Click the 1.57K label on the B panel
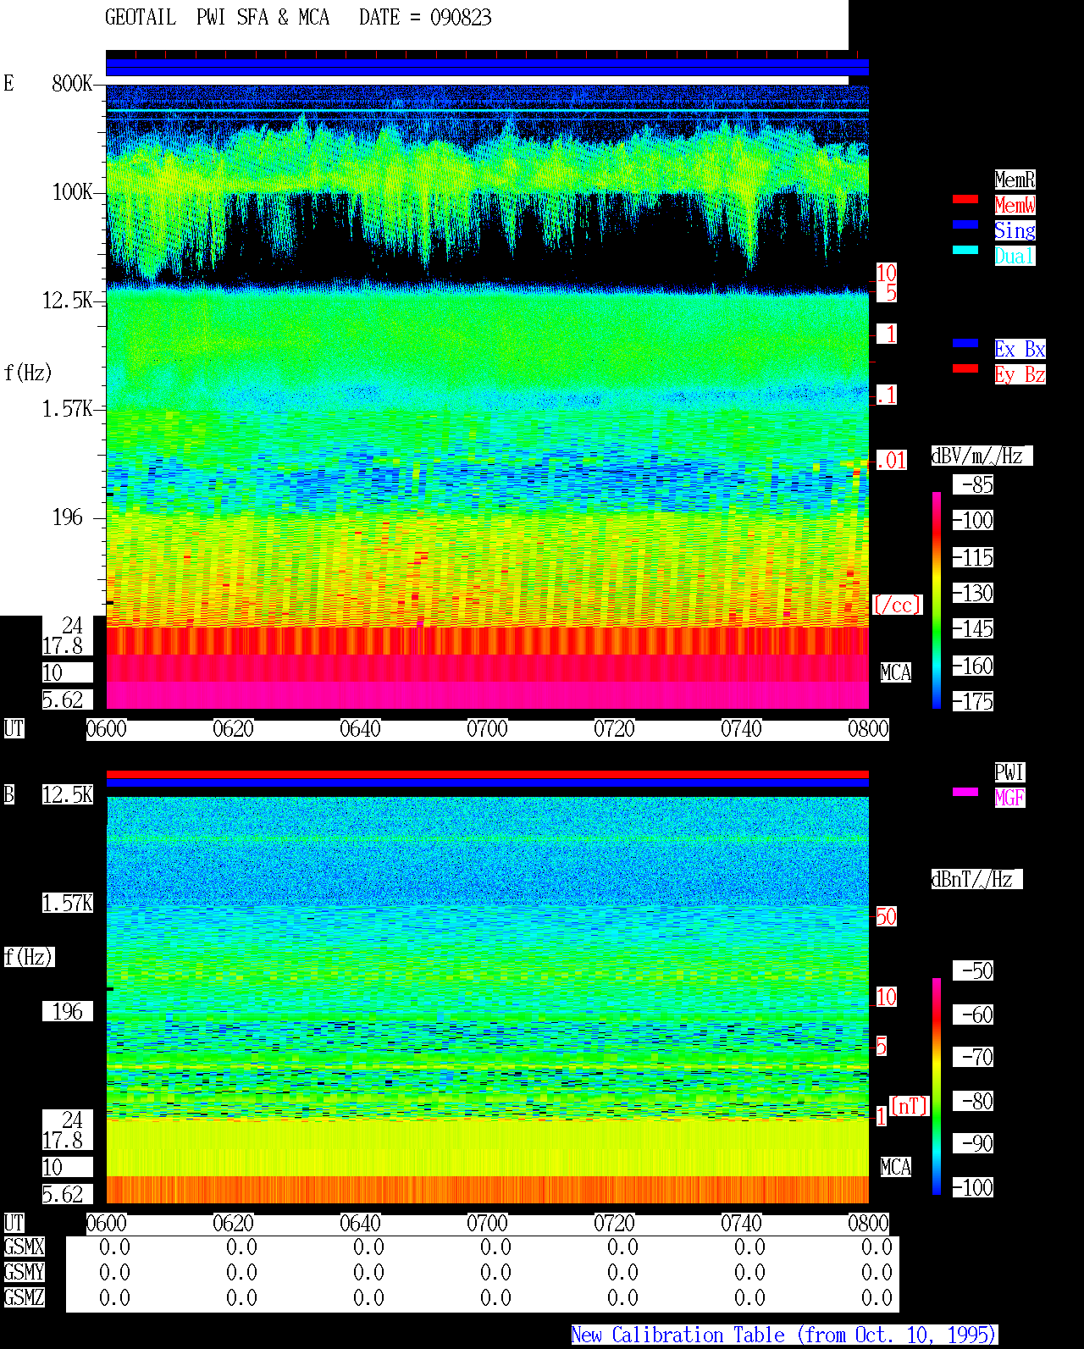The width and height of the screenshot is (1084, 1349). coord(68,903)
